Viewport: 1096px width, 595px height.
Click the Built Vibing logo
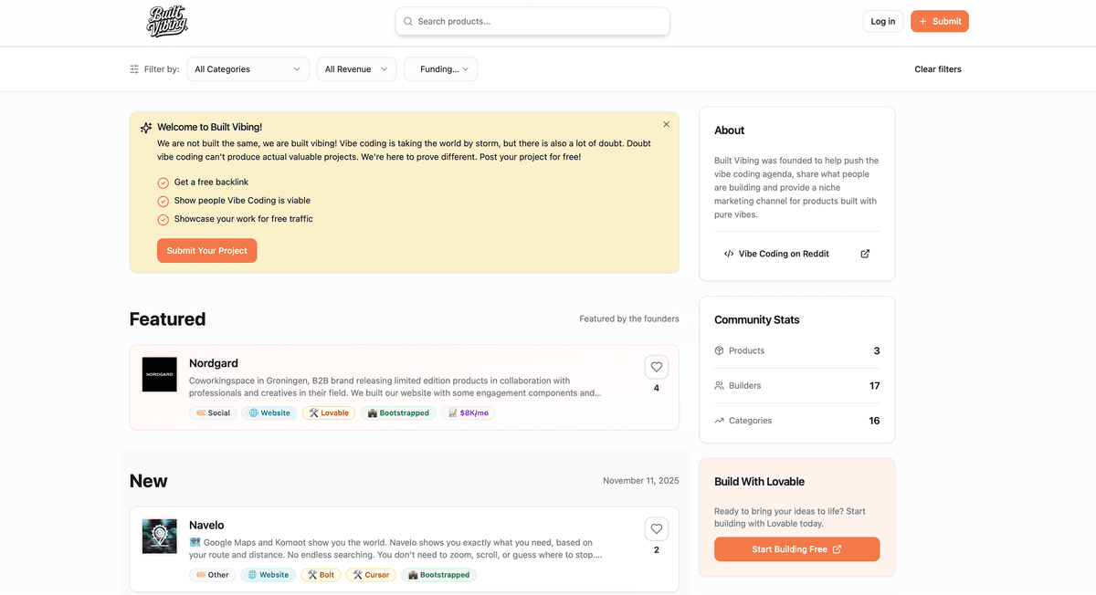167,20
